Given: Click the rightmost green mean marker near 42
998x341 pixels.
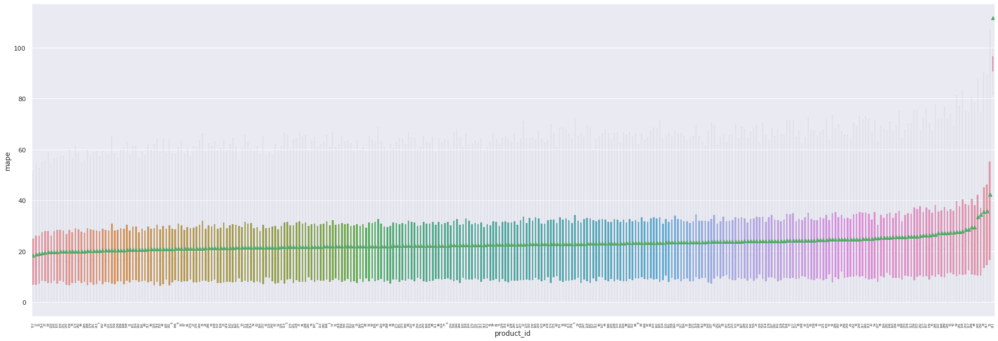Looking at the screenshot, I should (990, 194).
